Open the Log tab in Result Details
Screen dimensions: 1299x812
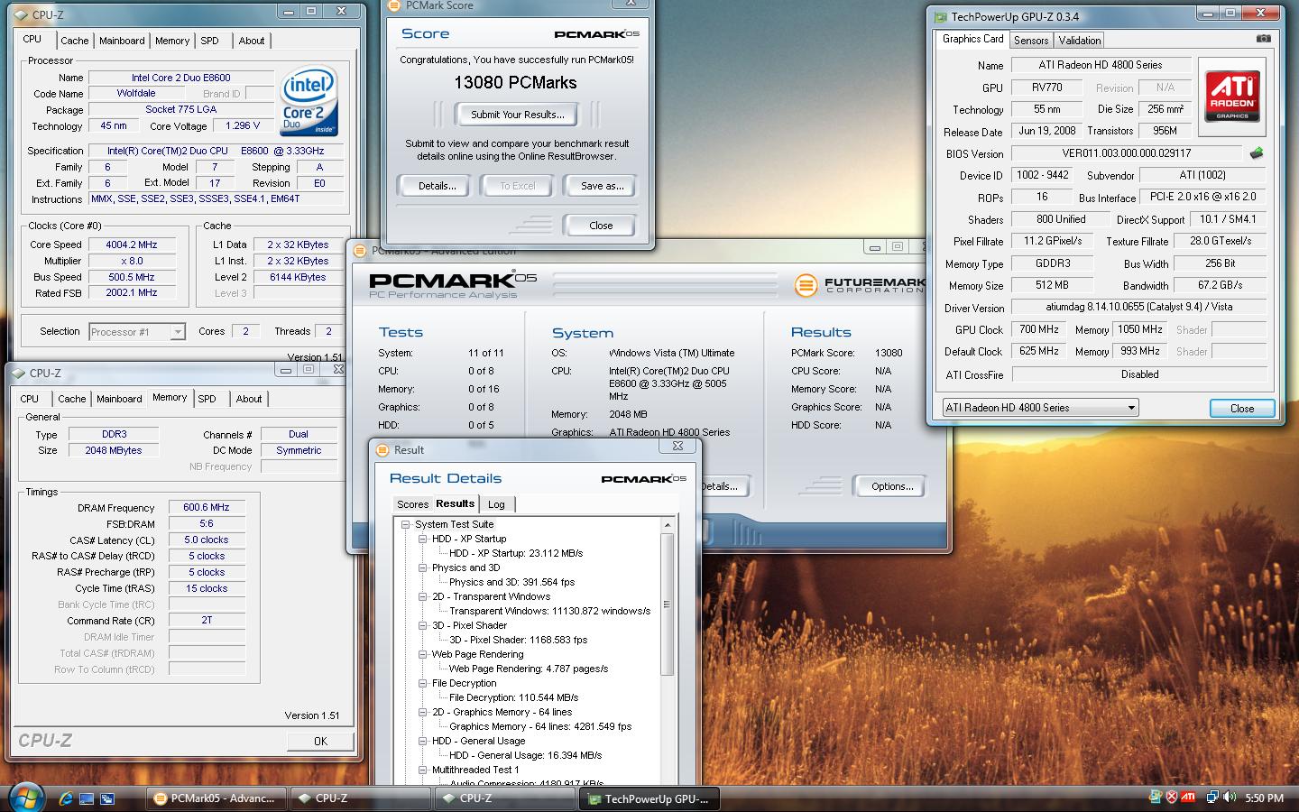(496, 504)
